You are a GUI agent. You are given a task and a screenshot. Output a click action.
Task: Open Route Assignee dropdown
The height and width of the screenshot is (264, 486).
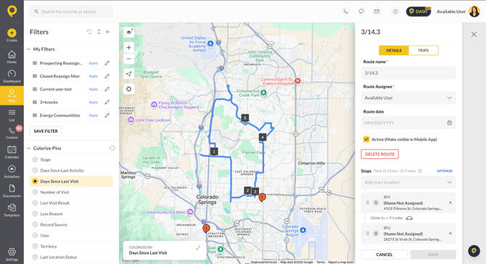[x=408, y=98]
